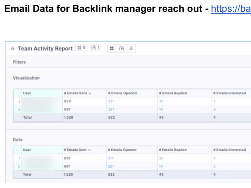Click the download report icon
The height and width of the screenshot is (188, 251).
[131, 49]
